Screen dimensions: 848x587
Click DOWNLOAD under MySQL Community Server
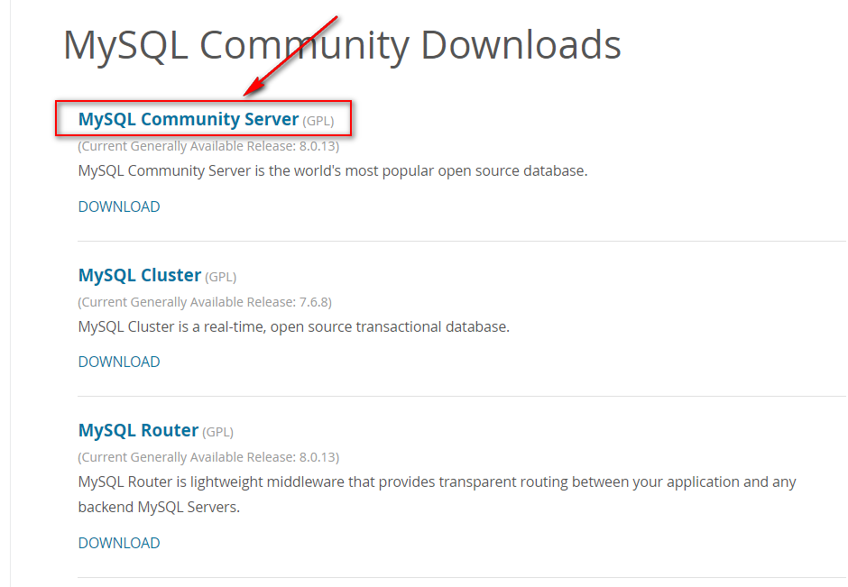[x=119, y=206]
